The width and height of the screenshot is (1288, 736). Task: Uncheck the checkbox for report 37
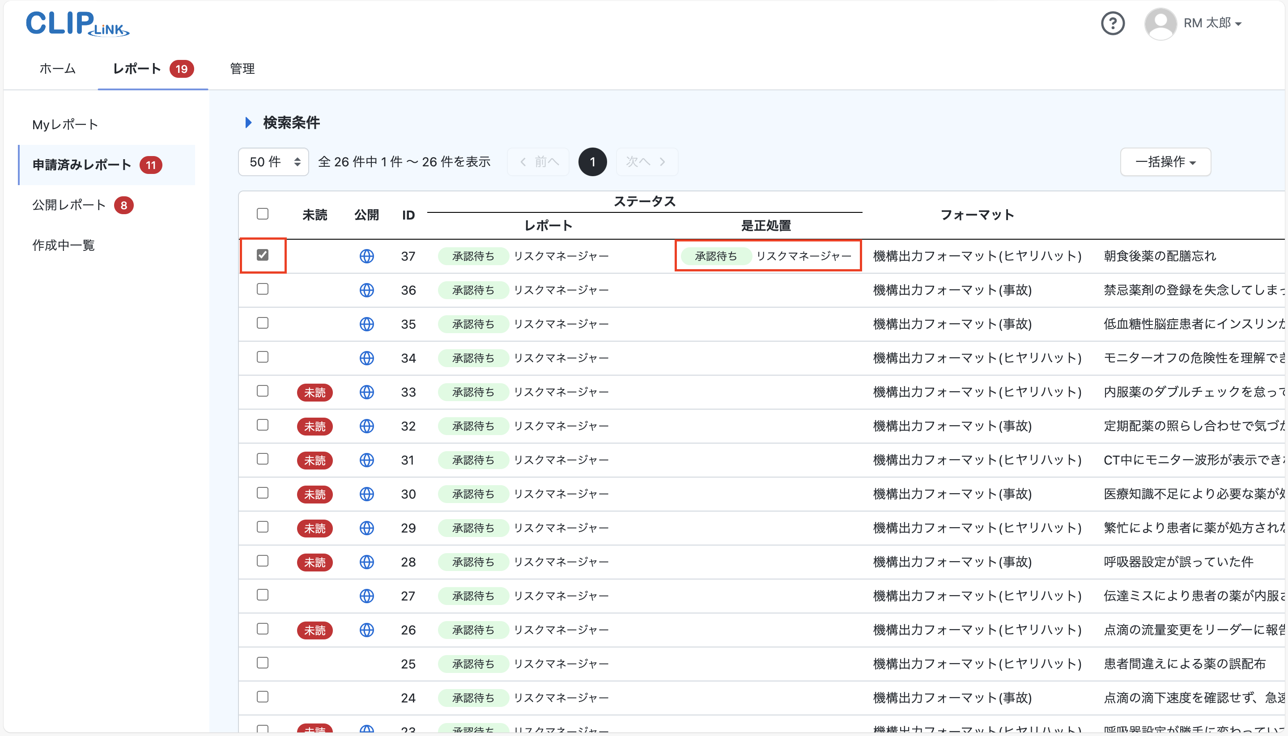pos(263,255)
